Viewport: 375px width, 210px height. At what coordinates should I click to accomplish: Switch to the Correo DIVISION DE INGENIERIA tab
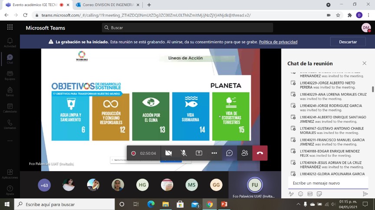coord(107,5)
